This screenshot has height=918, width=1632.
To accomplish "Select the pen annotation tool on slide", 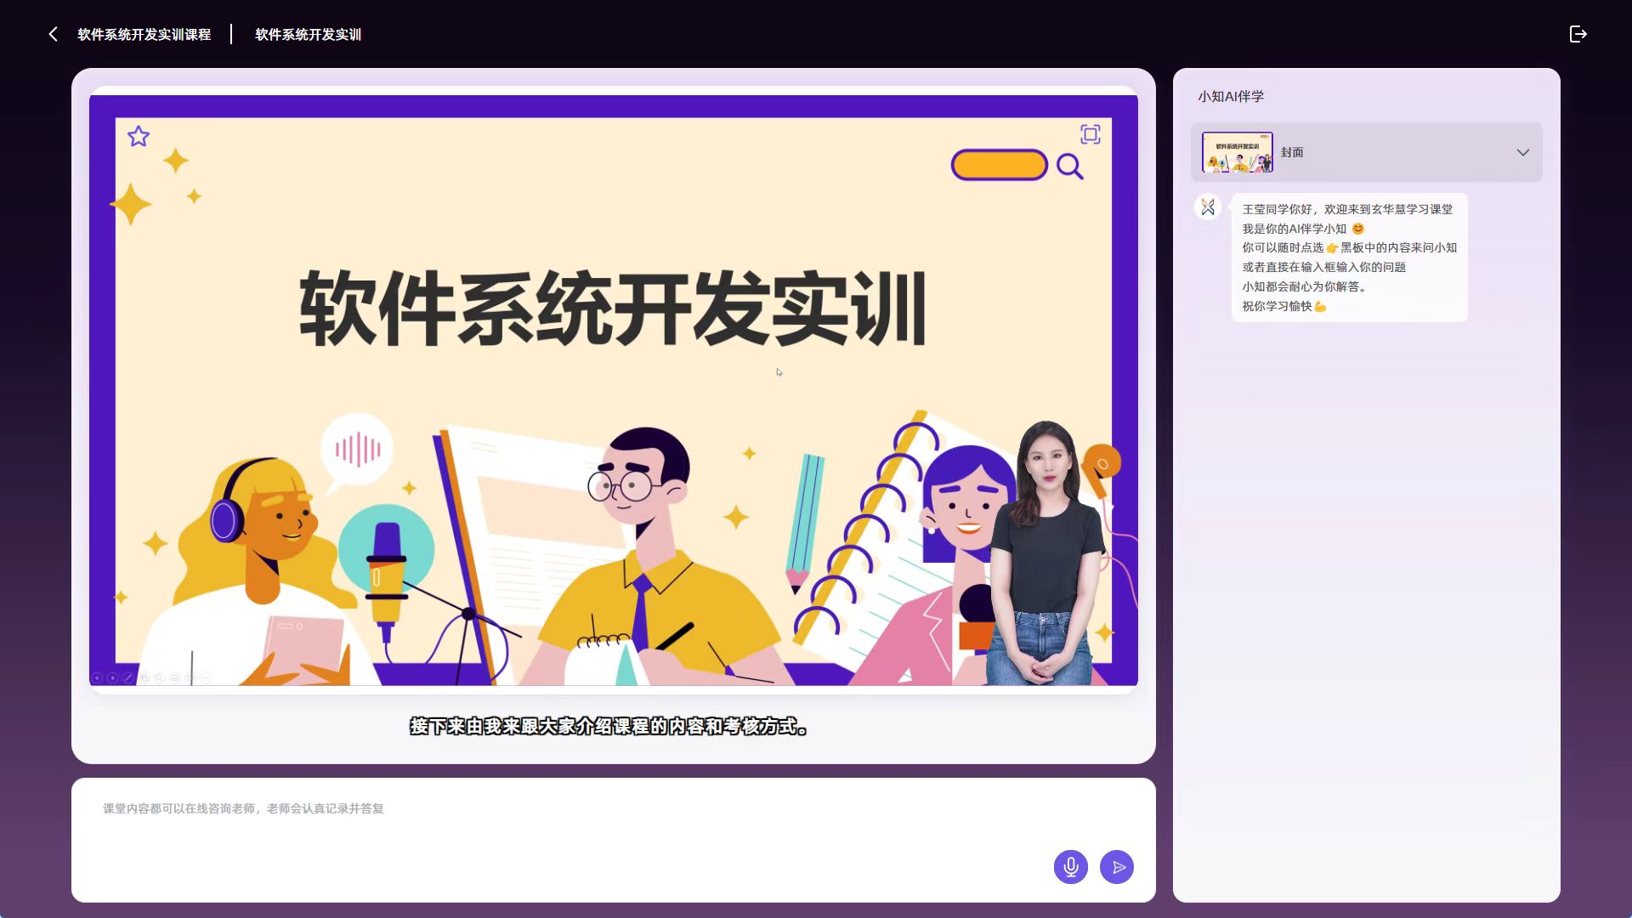I will (128, 677).
